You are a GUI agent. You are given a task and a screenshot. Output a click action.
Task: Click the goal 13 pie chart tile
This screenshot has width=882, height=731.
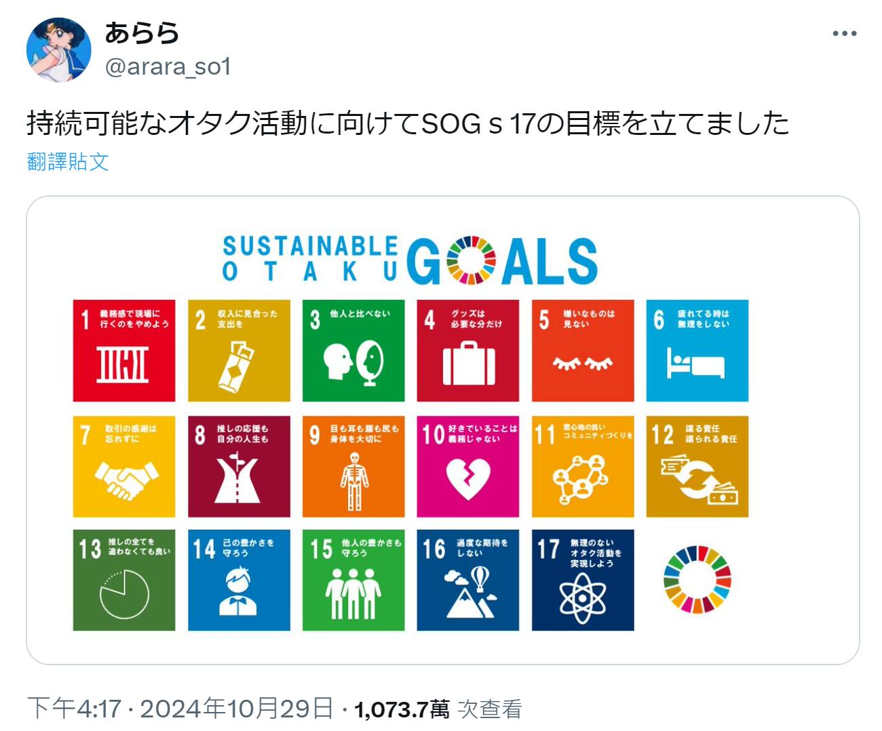point(124,580)
